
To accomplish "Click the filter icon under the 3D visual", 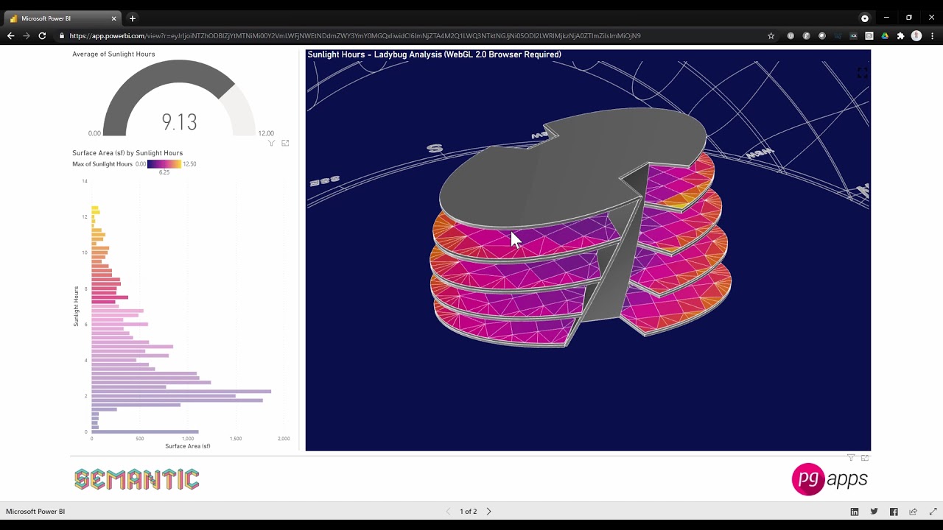I will point(851,457).
